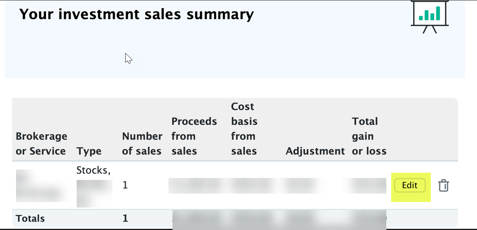This screenshot has height=230, width=477.
Task: Click the Type column header
Action: 89,151
